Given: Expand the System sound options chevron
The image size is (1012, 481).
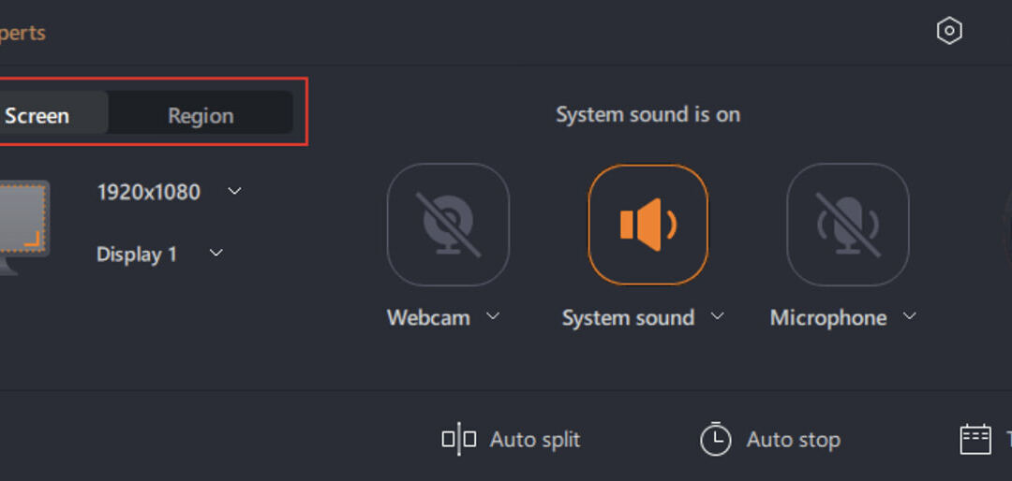Looking at the screenshot, I should coord(718,316).
